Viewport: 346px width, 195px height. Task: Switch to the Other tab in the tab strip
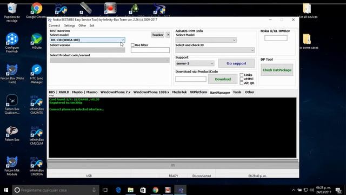(249, 92)
